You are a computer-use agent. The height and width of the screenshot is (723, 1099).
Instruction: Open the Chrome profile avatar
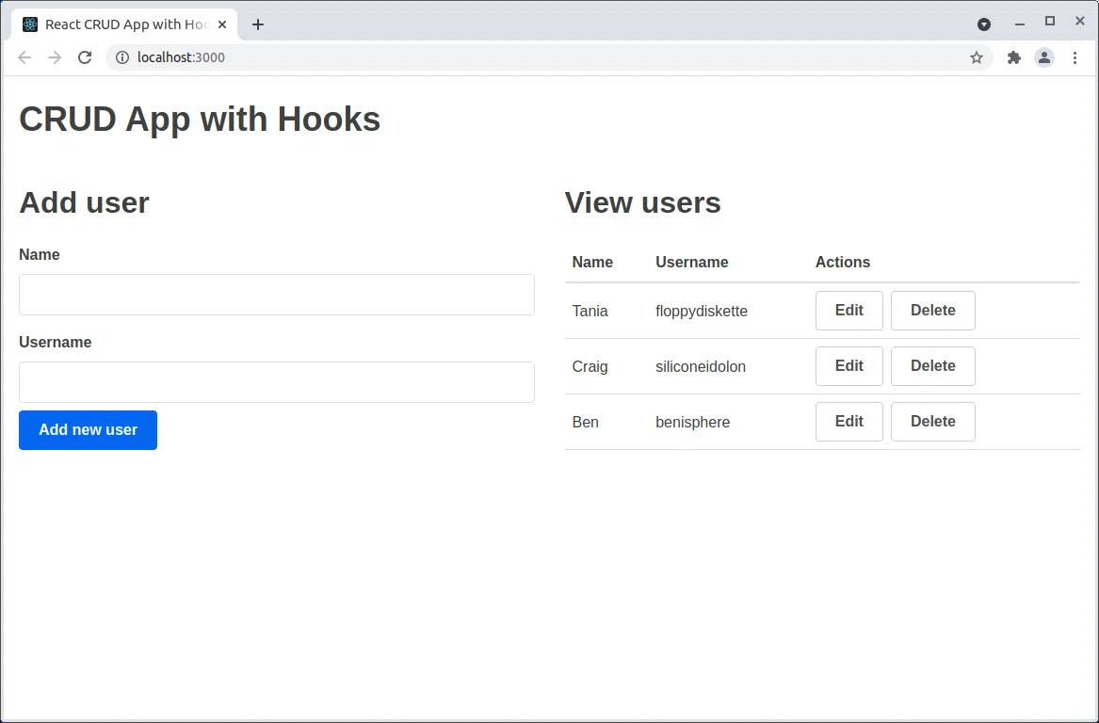click(x=1044, y=57)
